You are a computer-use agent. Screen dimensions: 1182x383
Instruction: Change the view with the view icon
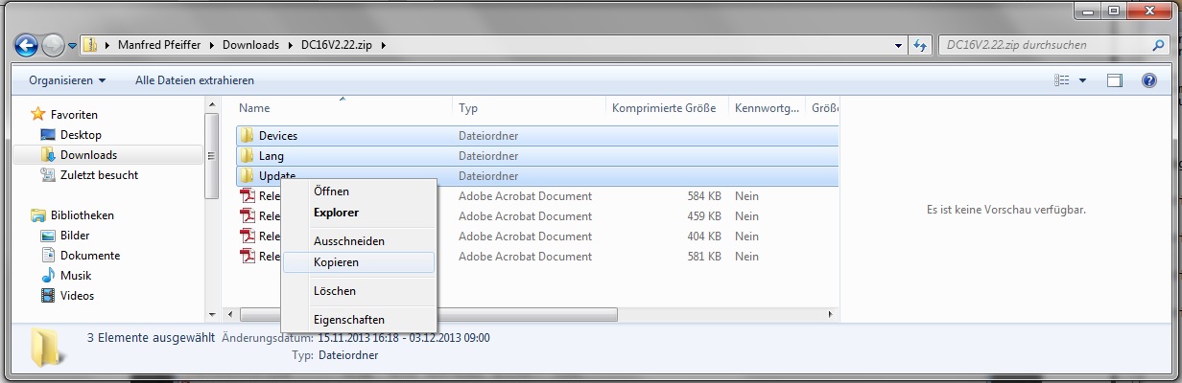coord(1062,80)
